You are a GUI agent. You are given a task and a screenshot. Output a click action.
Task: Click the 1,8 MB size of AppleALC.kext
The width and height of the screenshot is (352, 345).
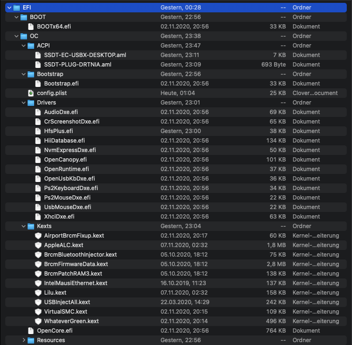coord(276,245)
